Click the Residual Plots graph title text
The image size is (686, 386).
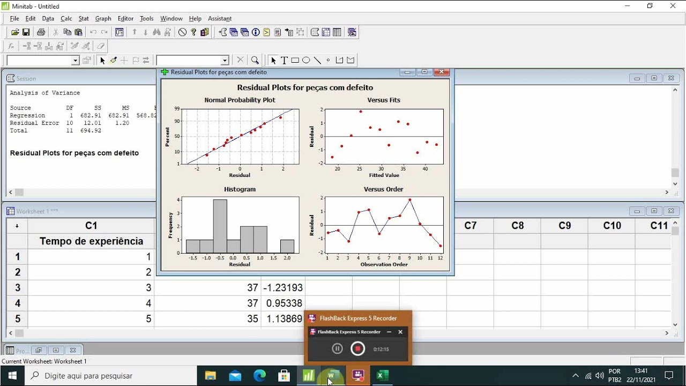305,87
